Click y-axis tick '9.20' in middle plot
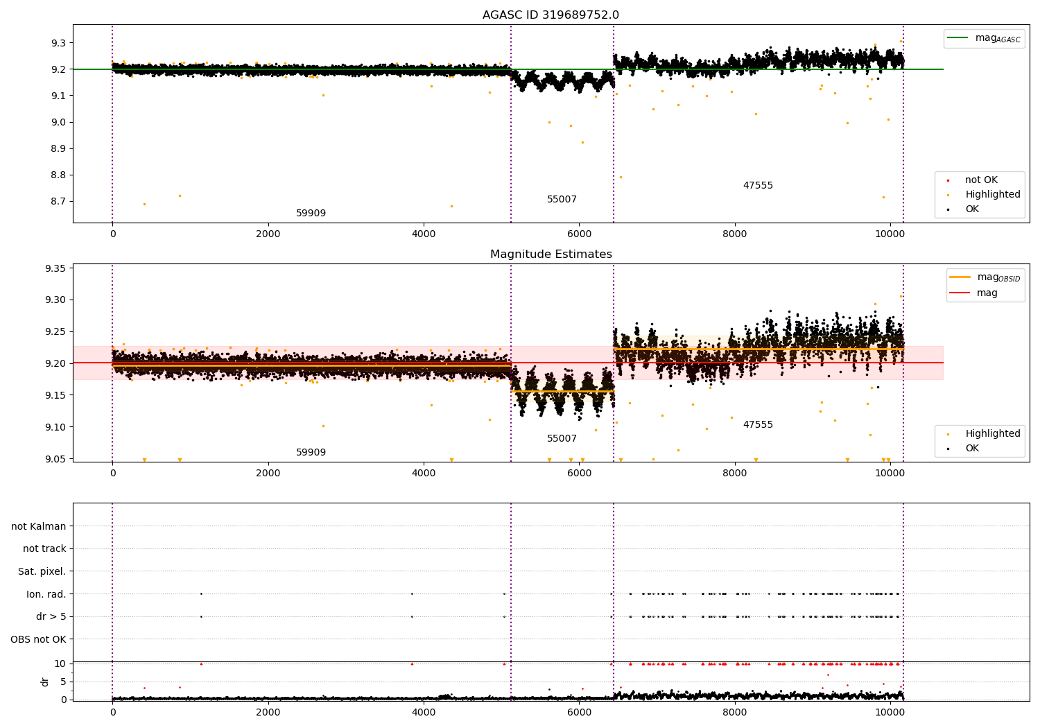This screenshot has height=728, width=1040. 55,363
